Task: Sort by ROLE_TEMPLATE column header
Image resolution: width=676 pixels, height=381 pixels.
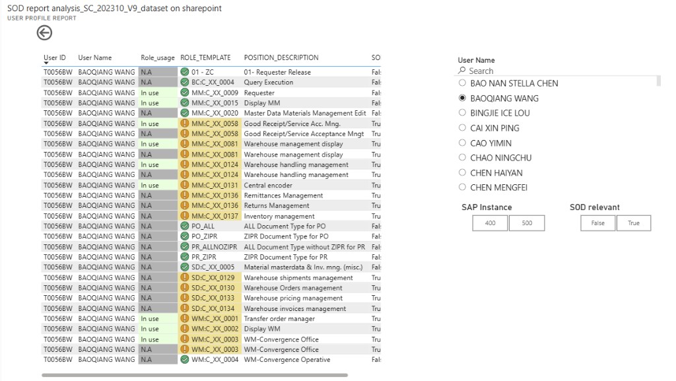Action: pyautogui.click(x=206, y=57)
